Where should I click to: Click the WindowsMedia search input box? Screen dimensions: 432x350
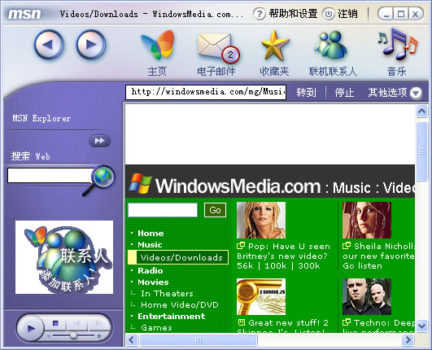163,210
